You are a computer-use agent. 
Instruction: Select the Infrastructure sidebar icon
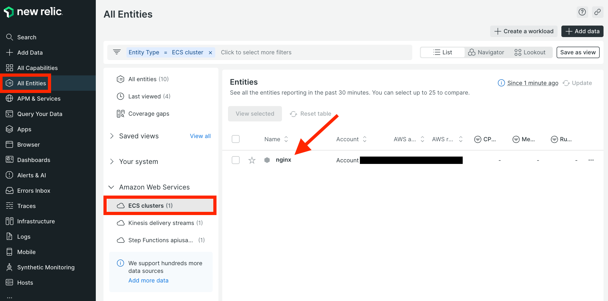(10, 221)
